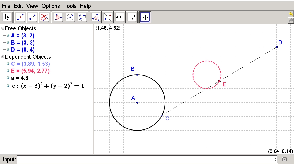The image size is (295, 165).
Task: Pick the Circle with Center through Point tool
Action: pyautogui.click(x=70, y=17)
